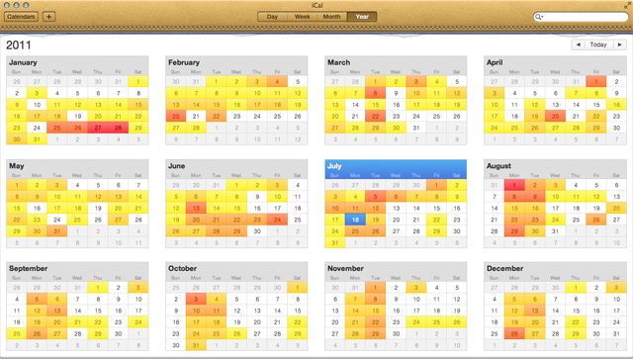Open the Calendars list button
633x359 pixels.
(21, 17)
